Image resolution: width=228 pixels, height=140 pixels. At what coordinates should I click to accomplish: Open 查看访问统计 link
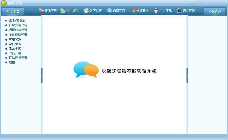point(18,20)
